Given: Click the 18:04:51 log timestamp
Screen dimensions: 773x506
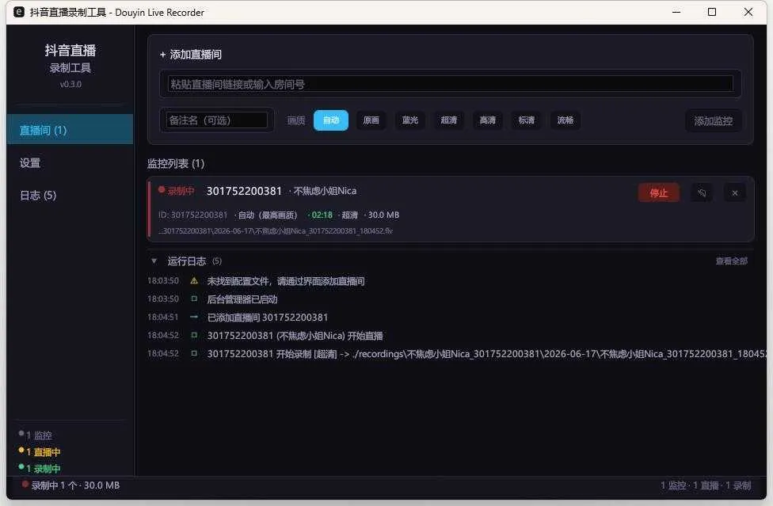Looking at the screenshot, I should point(162,318).
